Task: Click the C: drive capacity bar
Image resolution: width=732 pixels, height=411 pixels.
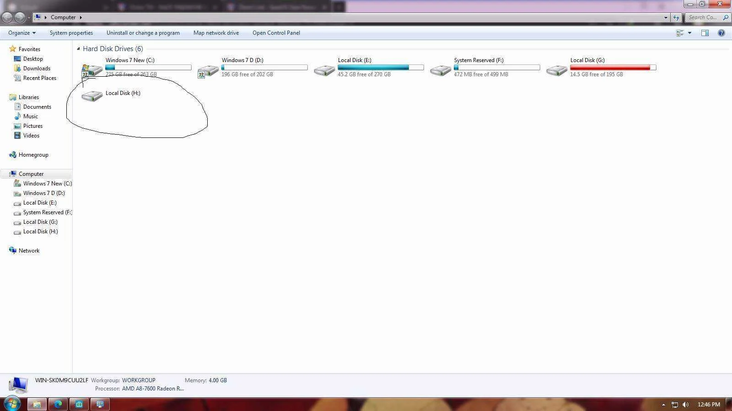Action: pyautogui.click(x=148, y=68)
